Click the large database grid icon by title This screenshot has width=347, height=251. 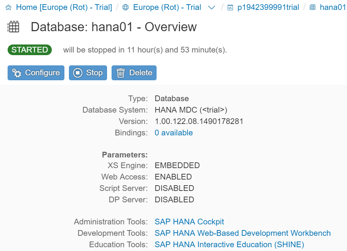click(13, 27)
